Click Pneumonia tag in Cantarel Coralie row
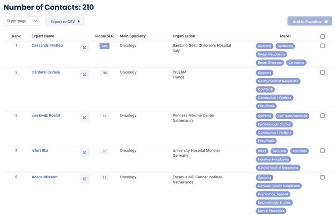 (266, 106)
